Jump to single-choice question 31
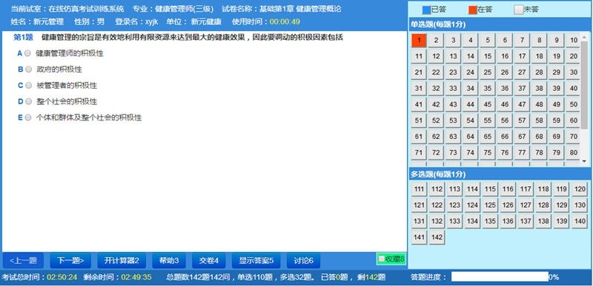Screen dimensions: 593x286 click(x=419, y=89)
